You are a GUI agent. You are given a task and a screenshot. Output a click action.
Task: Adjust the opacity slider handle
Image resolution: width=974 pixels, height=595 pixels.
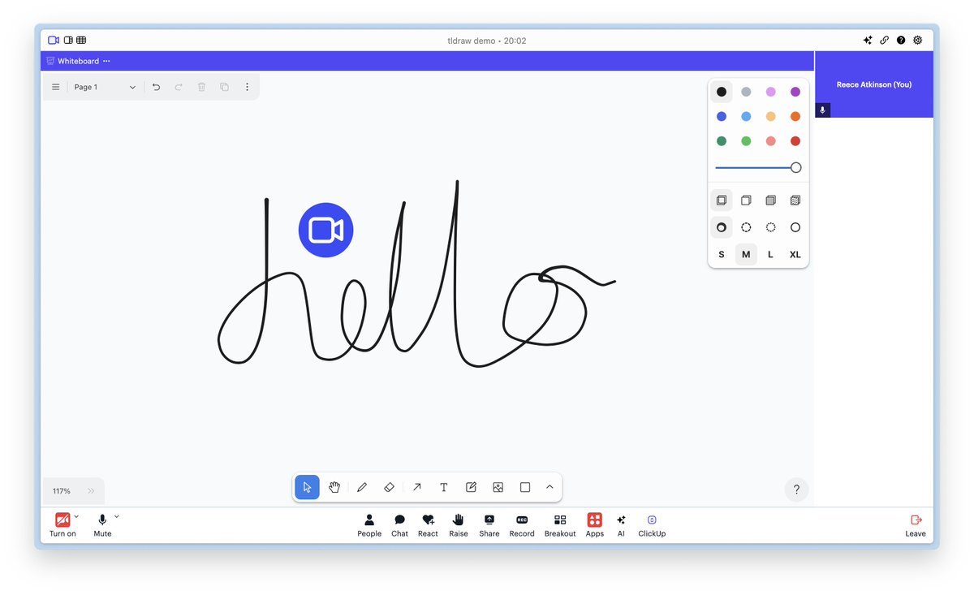(x=795, y=167)
